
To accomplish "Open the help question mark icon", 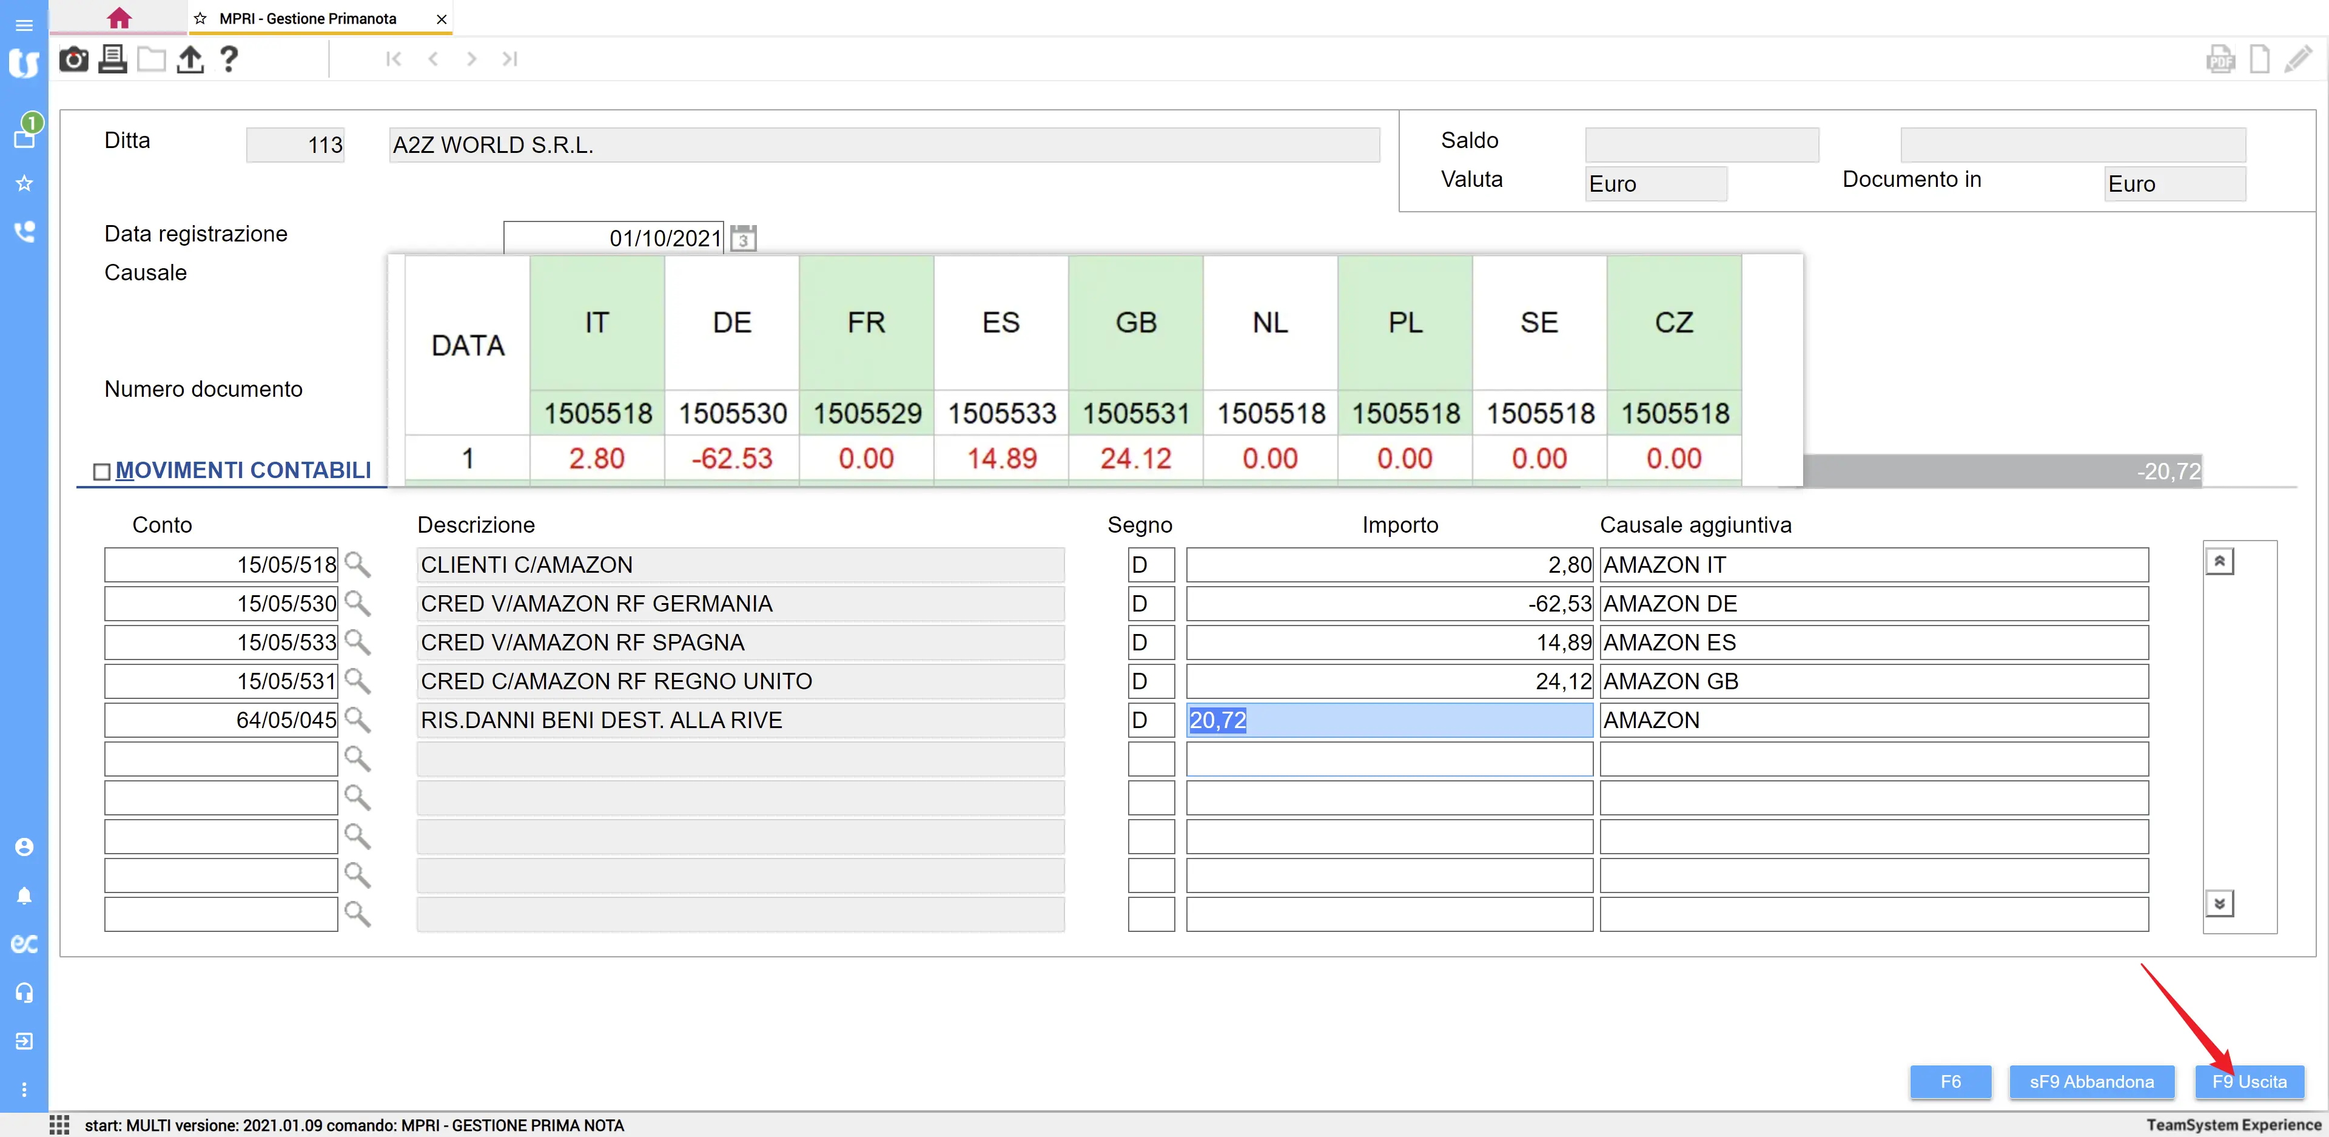I will click(x=229, y=59).
